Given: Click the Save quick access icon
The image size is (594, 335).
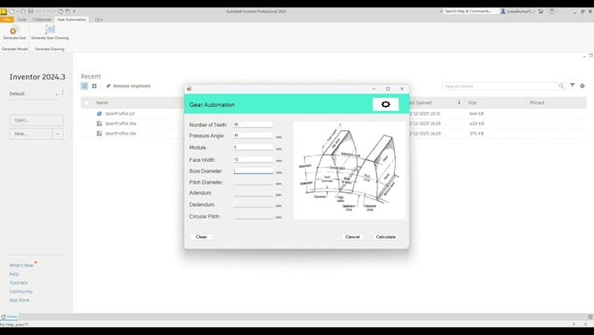Looking at the screenshot, I should (31, 11).
